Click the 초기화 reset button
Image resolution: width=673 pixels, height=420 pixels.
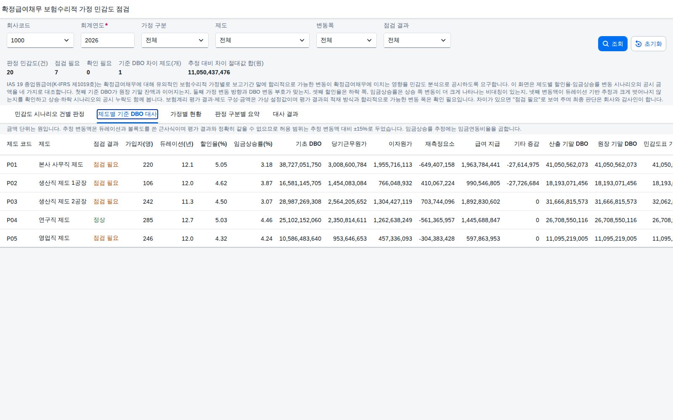point(648,44)
